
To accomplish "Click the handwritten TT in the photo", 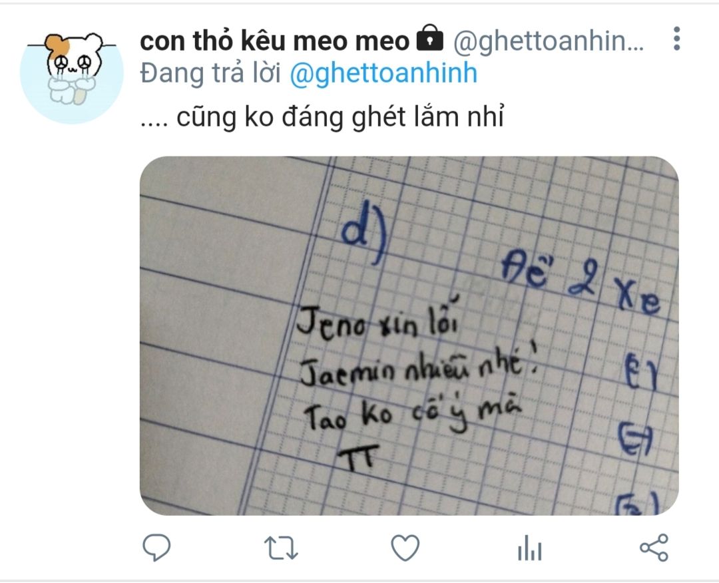I will [358, 457].
